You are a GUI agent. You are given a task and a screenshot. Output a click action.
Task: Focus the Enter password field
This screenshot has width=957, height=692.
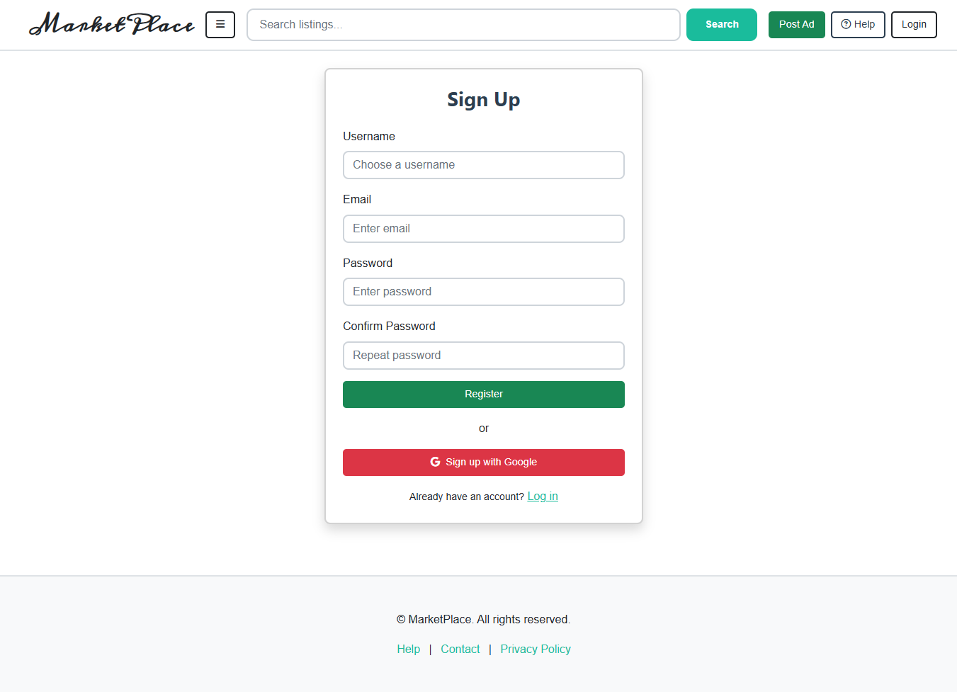[483, 292]
